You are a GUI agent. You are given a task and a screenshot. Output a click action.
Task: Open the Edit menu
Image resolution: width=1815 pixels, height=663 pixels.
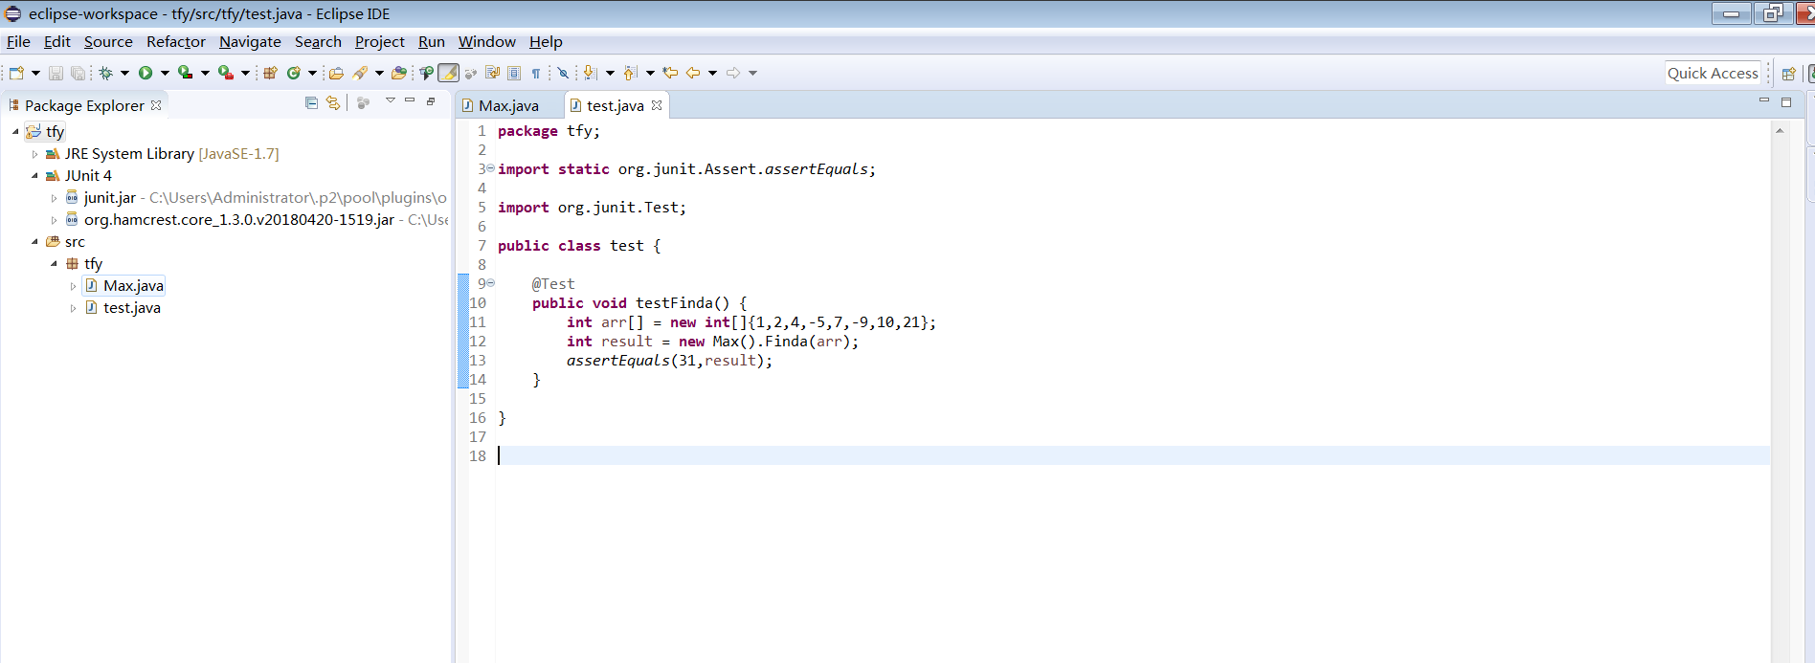(57, 41)
